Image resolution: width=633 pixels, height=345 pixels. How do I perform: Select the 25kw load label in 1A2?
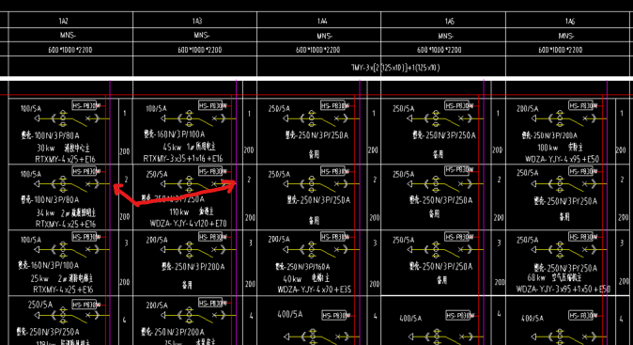[x=40, y=278]
